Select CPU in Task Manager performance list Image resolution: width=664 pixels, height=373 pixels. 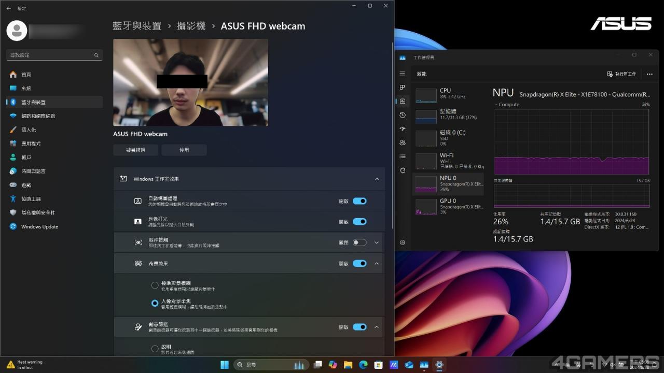tap(448, 95)
